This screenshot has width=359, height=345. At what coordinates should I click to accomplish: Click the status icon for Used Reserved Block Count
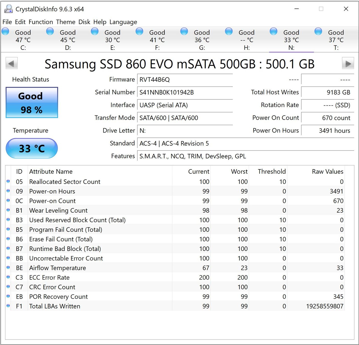tap(8, 220)
